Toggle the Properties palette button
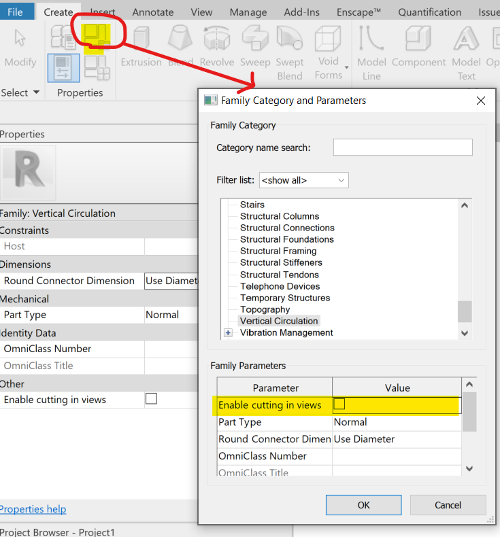 pyautogui.click(x=64, y=68)
